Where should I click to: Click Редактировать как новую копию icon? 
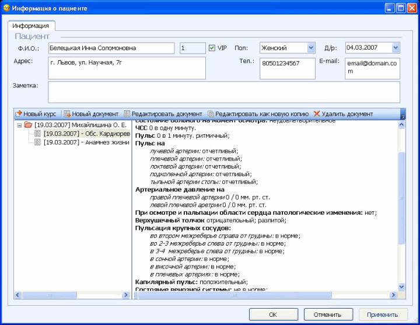(211, 114)
